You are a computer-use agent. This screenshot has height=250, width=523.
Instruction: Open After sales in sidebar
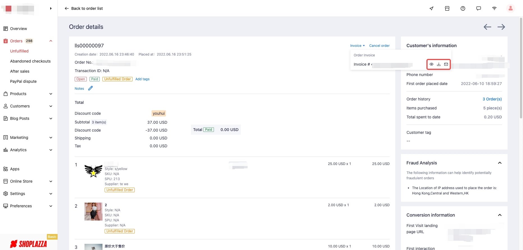(x=20, y=71)
